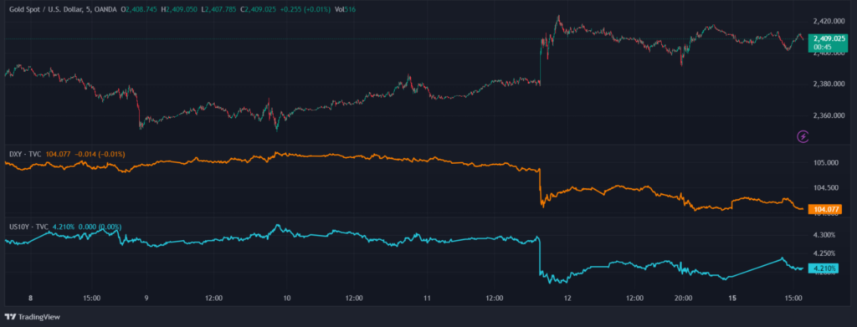Click the US10Y change 0.000 (0.00%)

100,227
